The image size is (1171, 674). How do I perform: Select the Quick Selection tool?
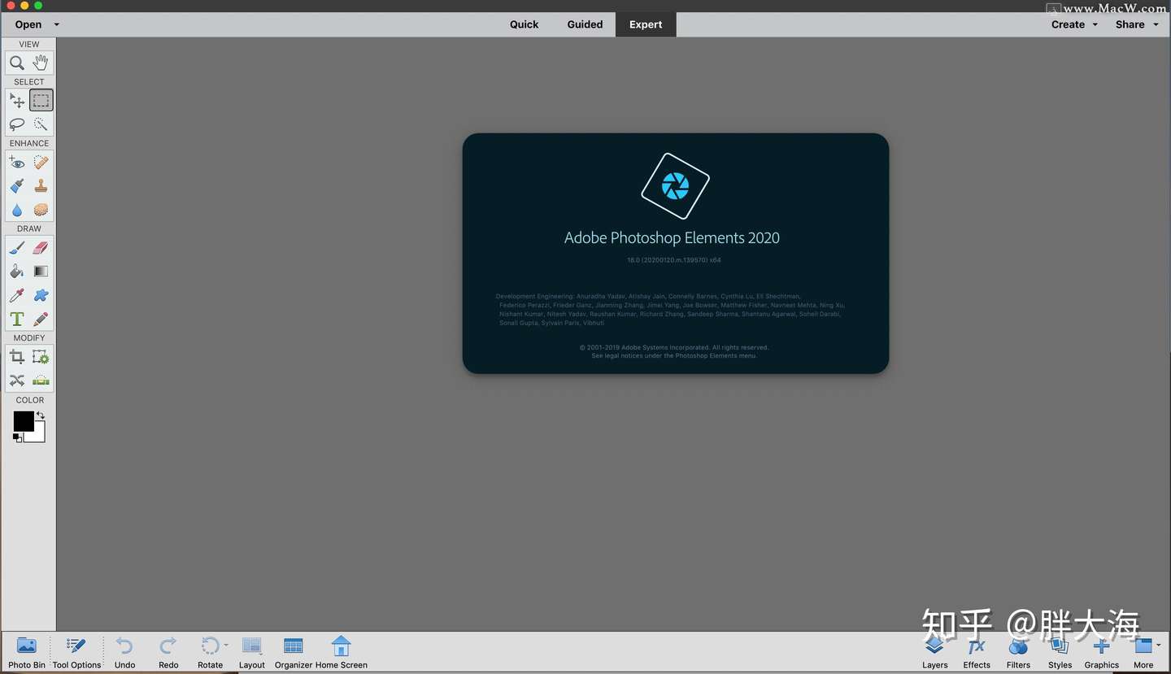[x=41, y=124]
